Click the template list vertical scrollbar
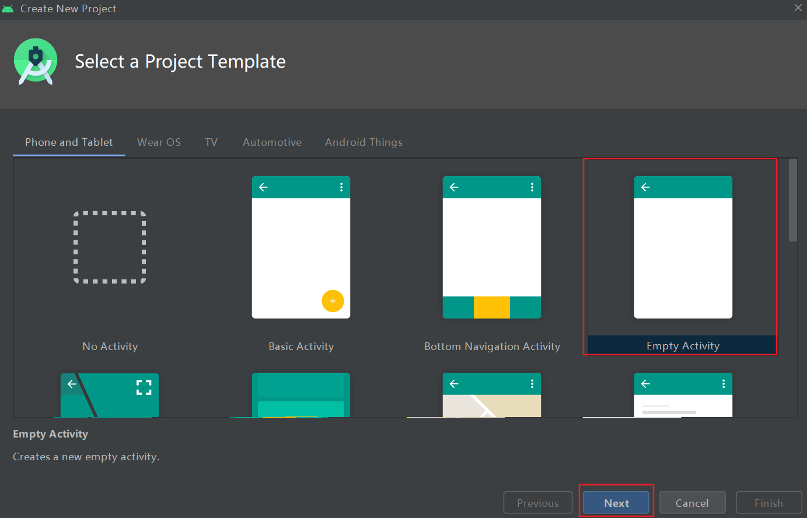The width and height of the screenshot is (807, 518). [x=793, y=200]
